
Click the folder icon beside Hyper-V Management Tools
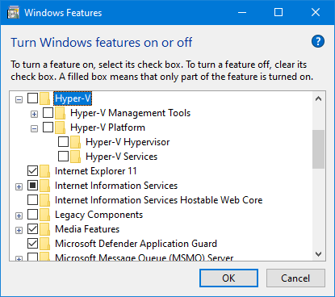(61, 113)
